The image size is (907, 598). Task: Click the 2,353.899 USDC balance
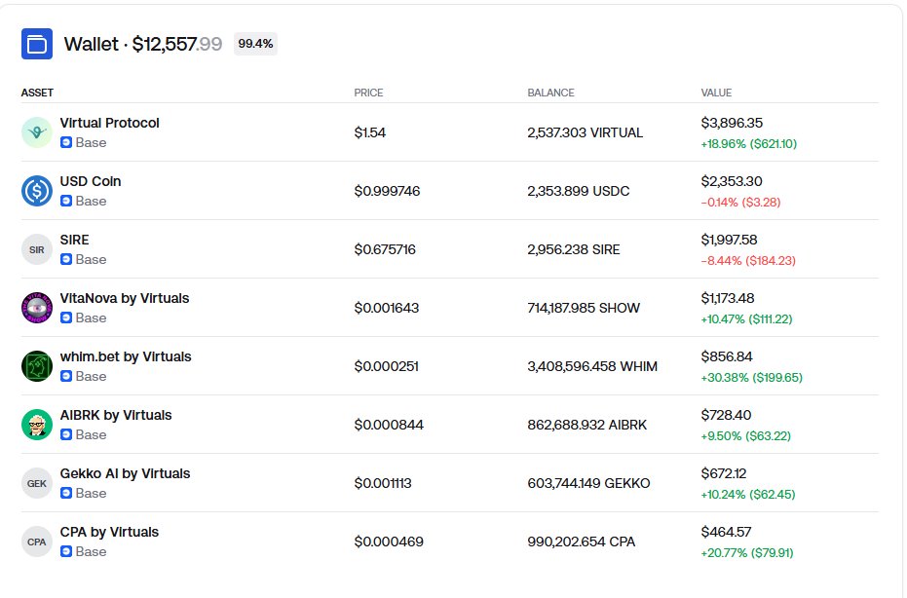click(x=579, y=191)
